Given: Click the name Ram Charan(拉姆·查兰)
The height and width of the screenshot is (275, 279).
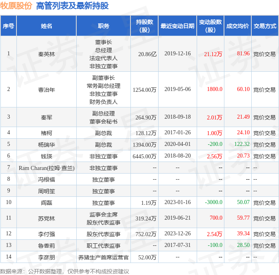Looking at the screenshot, I should (47, 168).
